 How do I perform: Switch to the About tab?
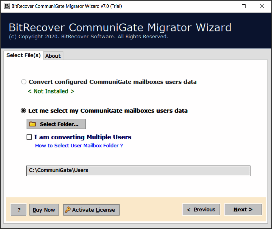53,56
